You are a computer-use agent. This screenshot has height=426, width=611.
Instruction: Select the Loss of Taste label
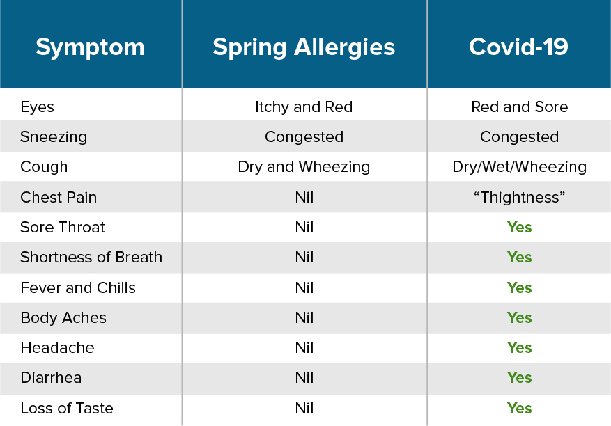point(67,409)
